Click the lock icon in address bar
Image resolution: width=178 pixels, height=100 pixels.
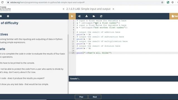(8, 2)
